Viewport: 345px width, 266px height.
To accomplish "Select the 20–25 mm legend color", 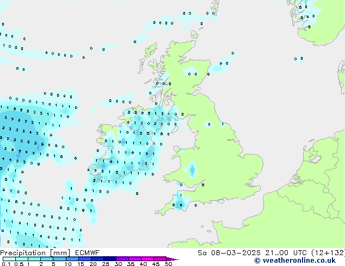I will tap(97, 259).
